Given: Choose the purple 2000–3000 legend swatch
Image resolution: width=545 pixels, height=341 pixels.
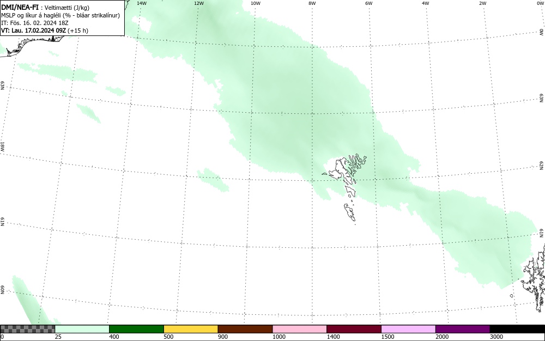Looking at the screenshot, I should 463,329.
